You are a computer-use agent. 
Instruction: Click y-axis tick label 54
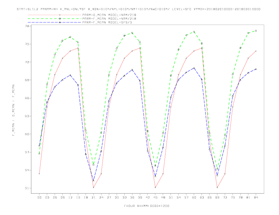click(x=27, y=170)
